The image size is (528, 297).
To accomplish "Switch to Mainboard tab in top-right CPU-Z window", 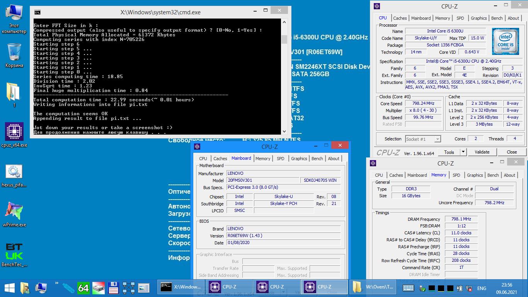I will (421, 18).
